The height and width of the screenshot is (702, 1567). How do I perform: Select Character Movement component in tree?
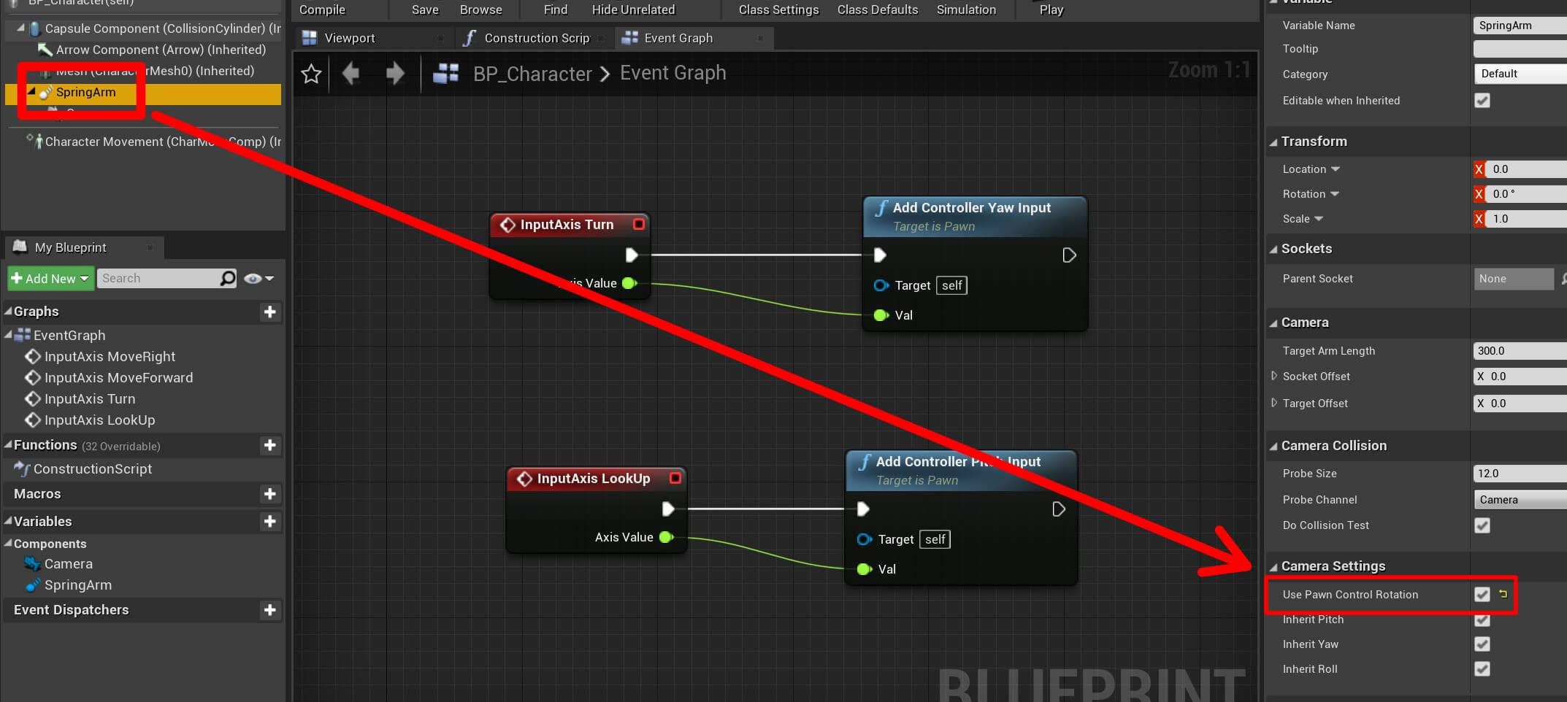click(x=154, y=142)
